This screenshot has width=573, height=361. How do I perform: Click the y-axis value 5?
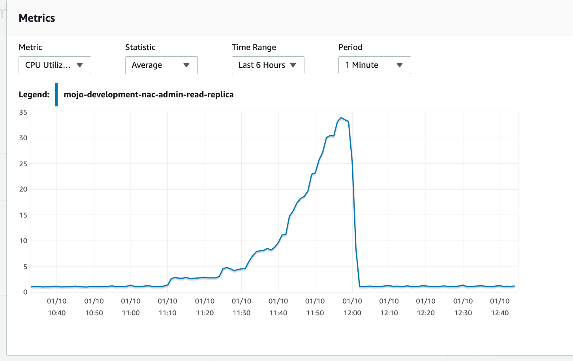click(x=25, y=267)
